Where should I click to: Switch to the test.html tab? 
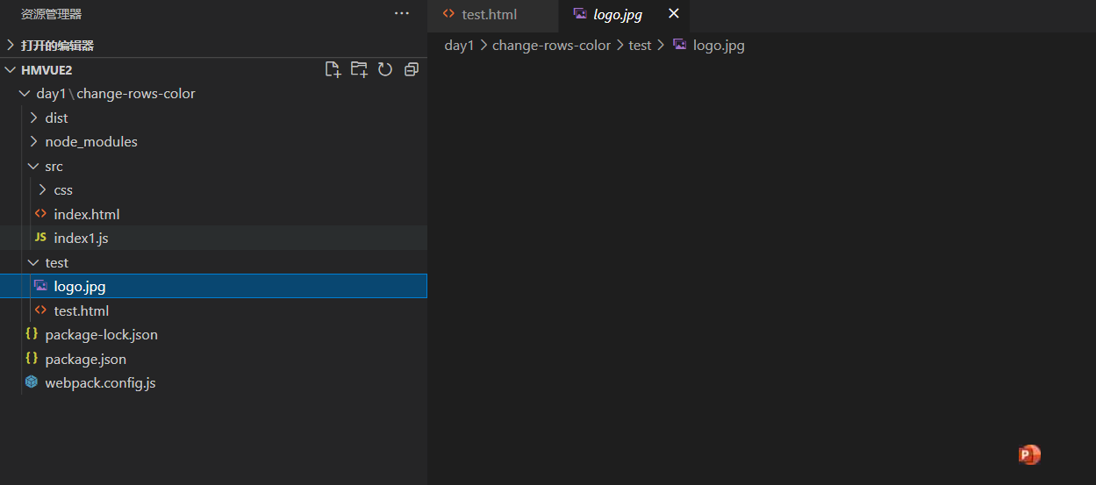tap(489, 14)
